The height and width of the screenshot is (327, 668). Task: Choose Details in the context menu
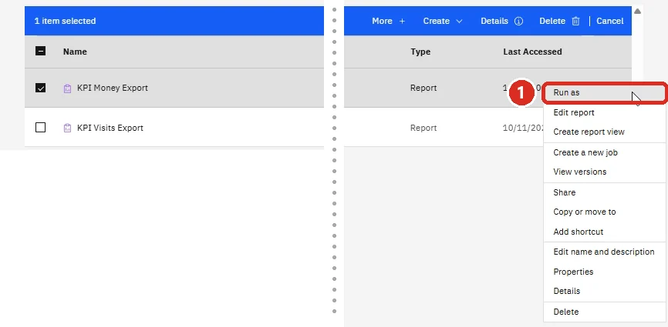pos(604,292)
